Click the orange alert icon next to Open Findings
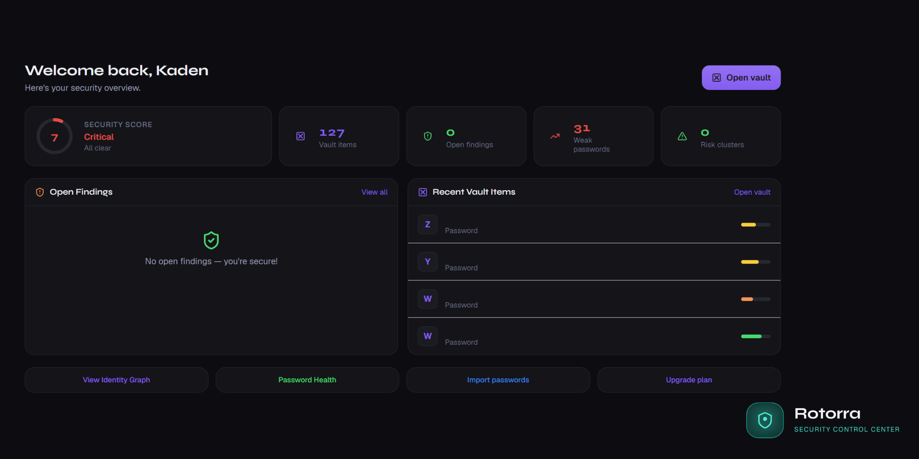Viewport: 919px width, 459px height. [x=40, y=192]
